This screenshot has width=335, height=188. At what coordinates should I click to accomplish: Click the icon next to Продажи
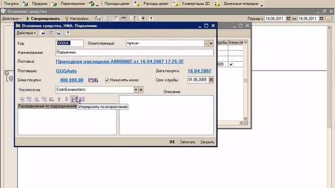(x=54, y=4)
